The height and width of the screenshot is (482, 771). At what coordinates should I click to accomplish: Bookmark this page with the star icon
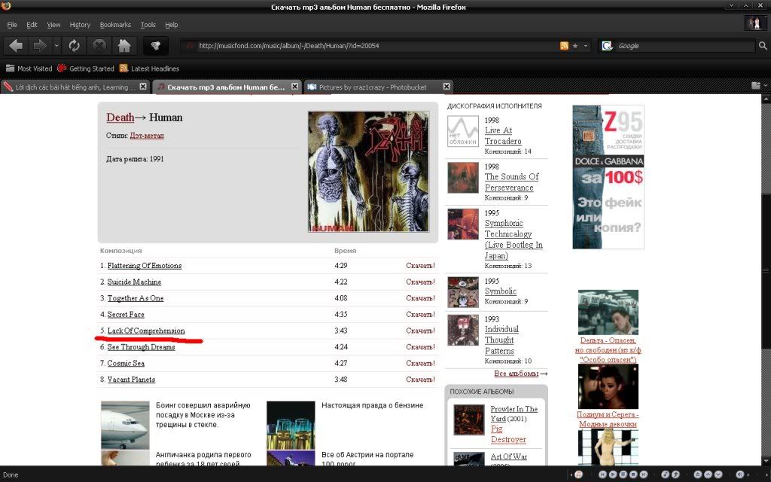[x=576, y=46]
